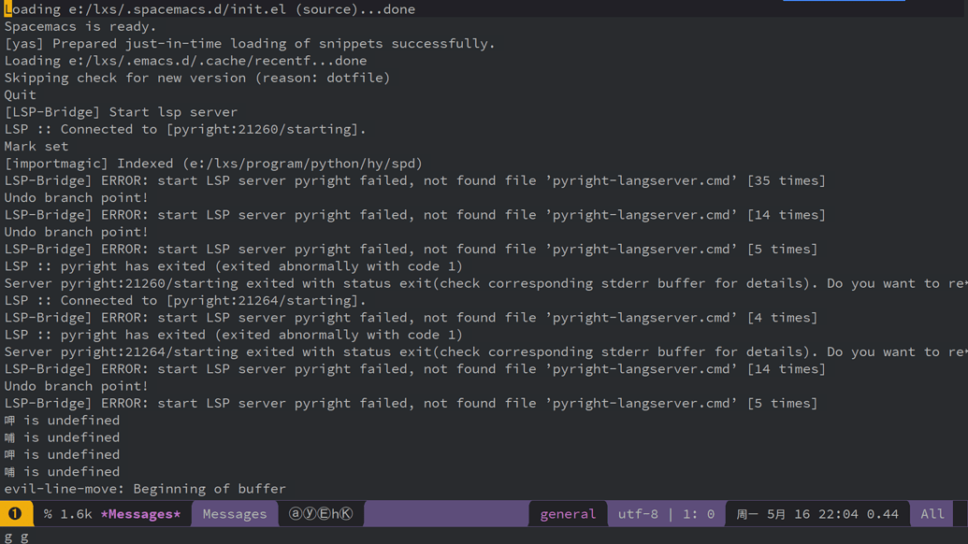
Task: Click the orange window number 1 indicator
Action: pyautogui.click(x=13, y=513)
